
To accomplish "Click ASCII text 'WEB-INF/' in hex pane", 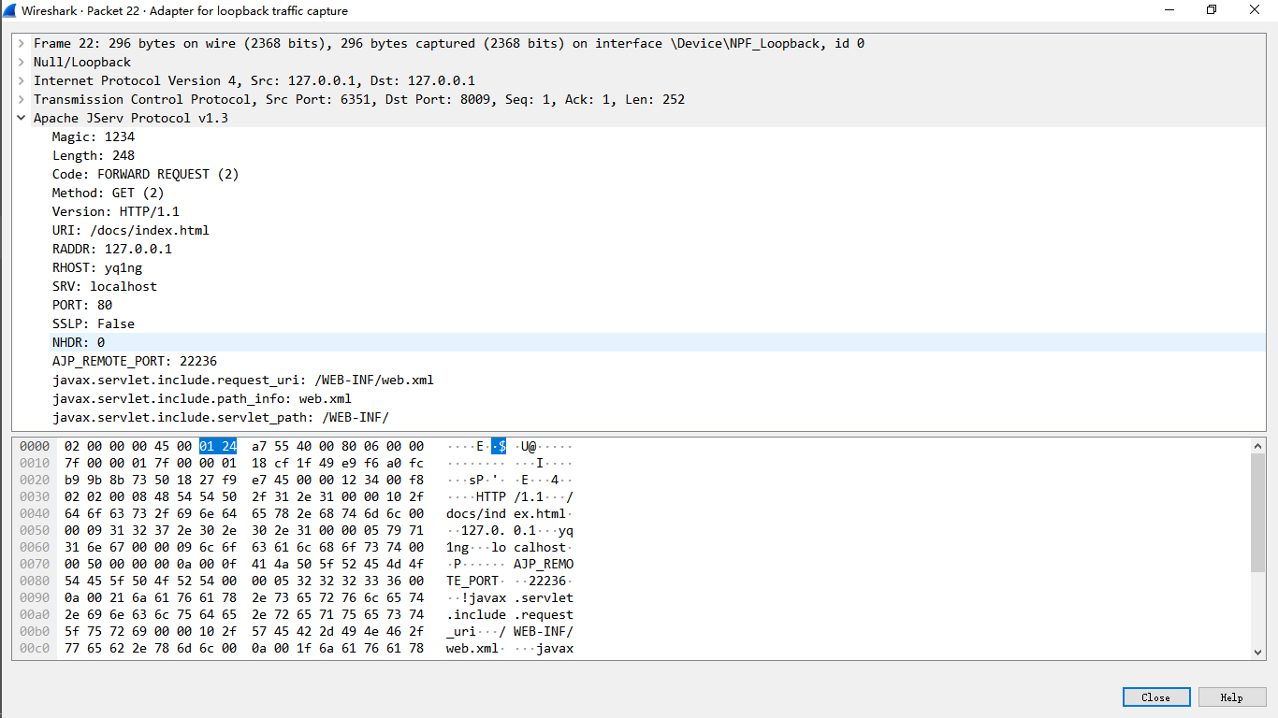I will click(x=544, y=632).
